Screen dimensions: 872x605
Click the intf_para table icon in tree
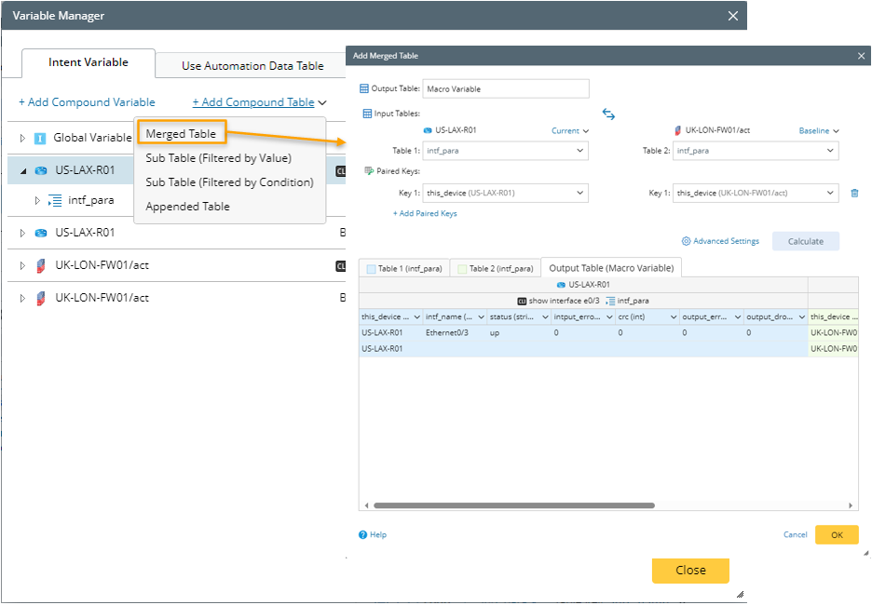tap(55, 200)
